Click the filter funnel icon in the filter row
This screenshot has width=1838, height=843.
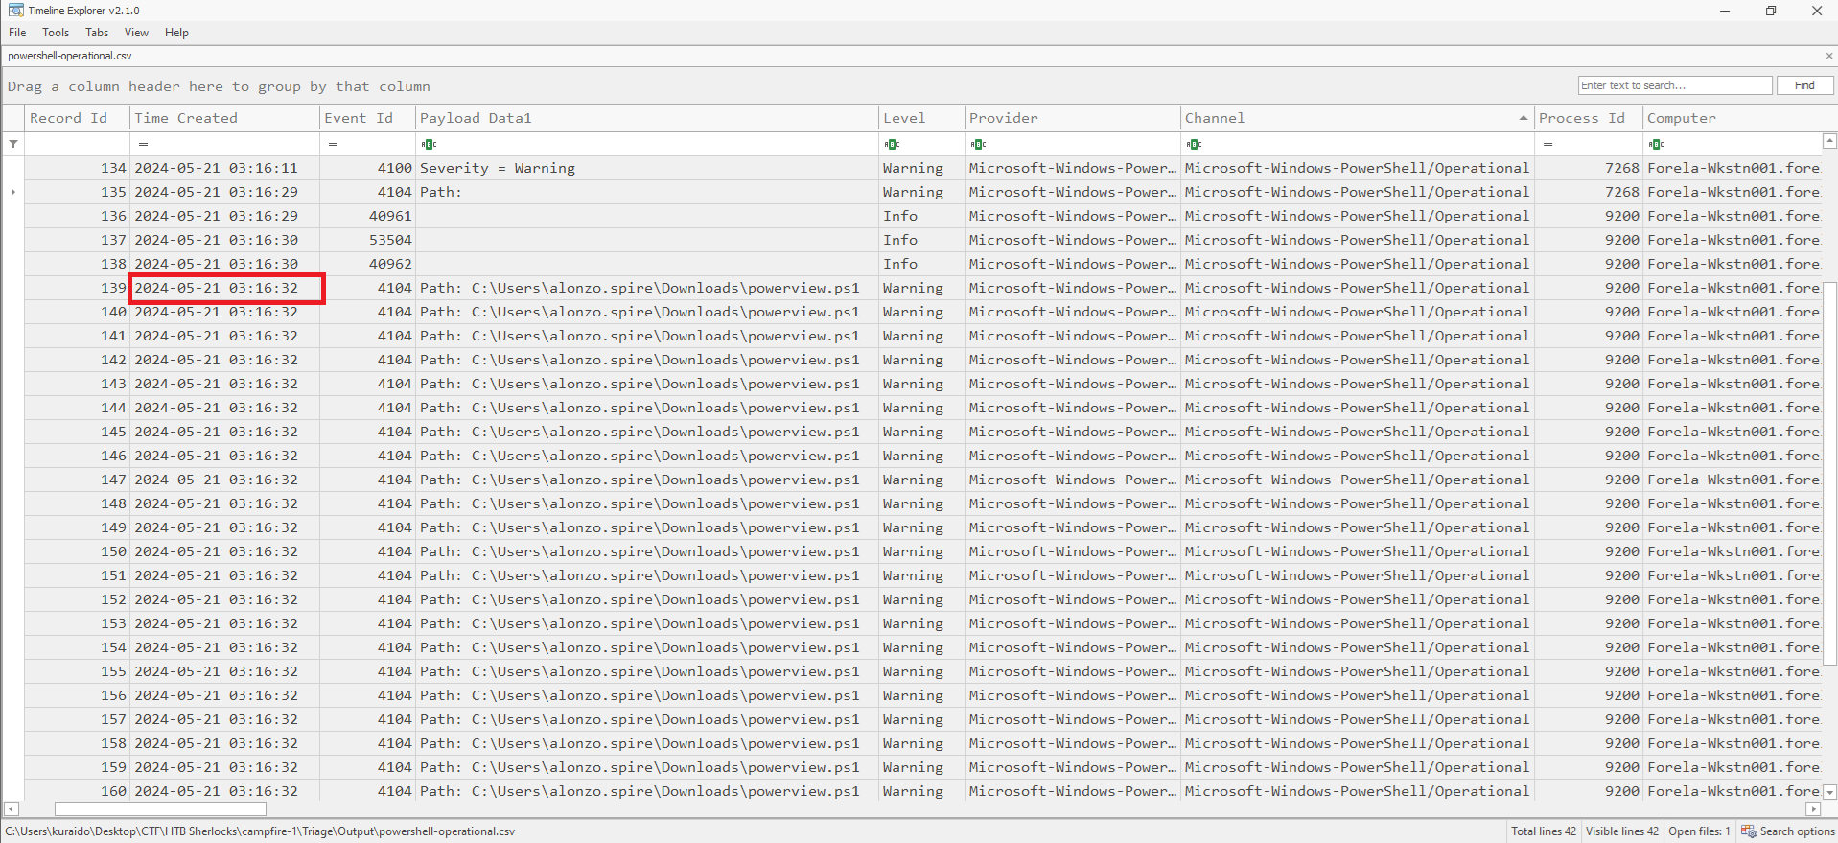[13, 144]
